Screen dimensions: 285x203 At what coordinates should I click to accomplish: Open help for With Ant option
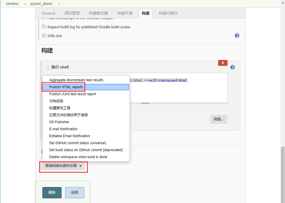pos(237,36)
